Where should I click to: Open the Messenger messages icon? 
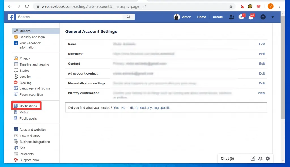(241, 17)
